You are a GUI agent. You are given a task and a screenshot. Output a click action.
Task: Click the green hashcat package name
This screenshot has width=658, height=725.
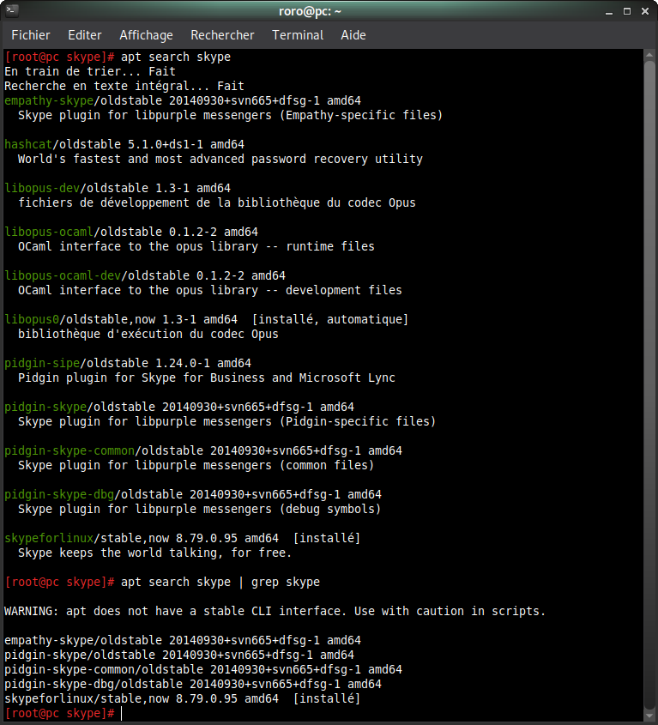tap(28, 144)
